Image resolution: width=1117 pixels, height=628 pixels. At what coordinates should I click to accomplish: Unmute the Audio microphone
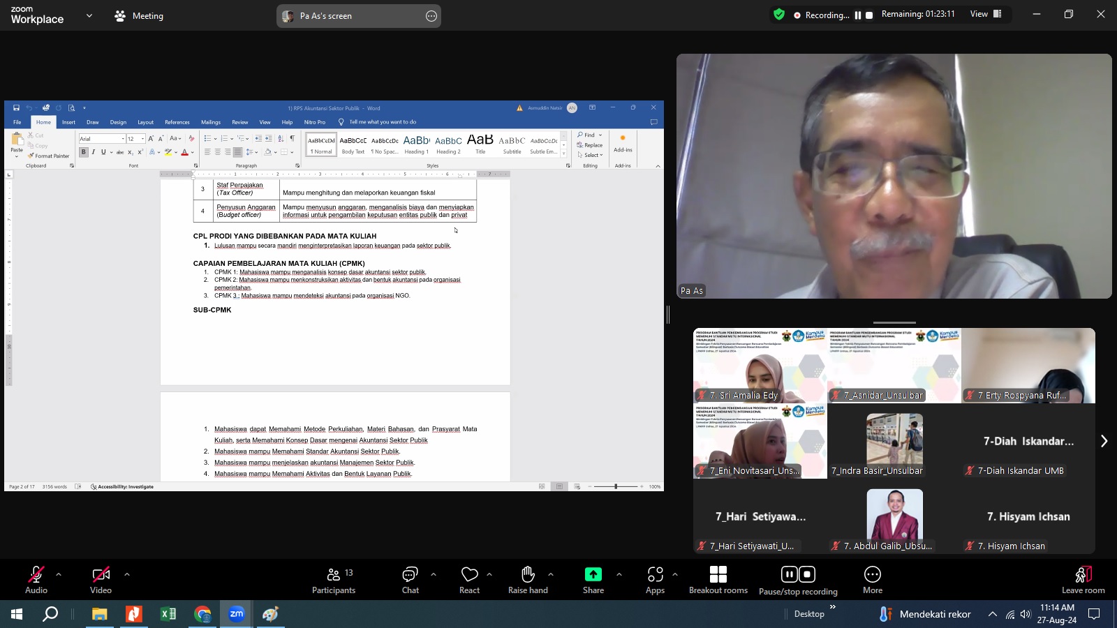36,579
